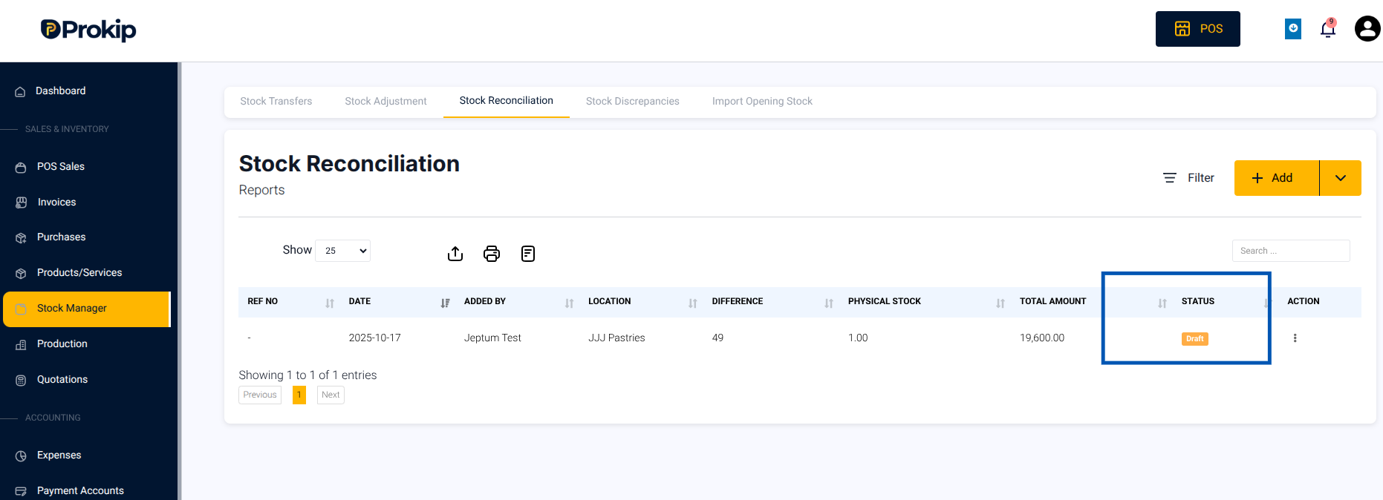Switch to Stock Adjustment tab
Screen dimensions: 1383x500
point(385,101)
